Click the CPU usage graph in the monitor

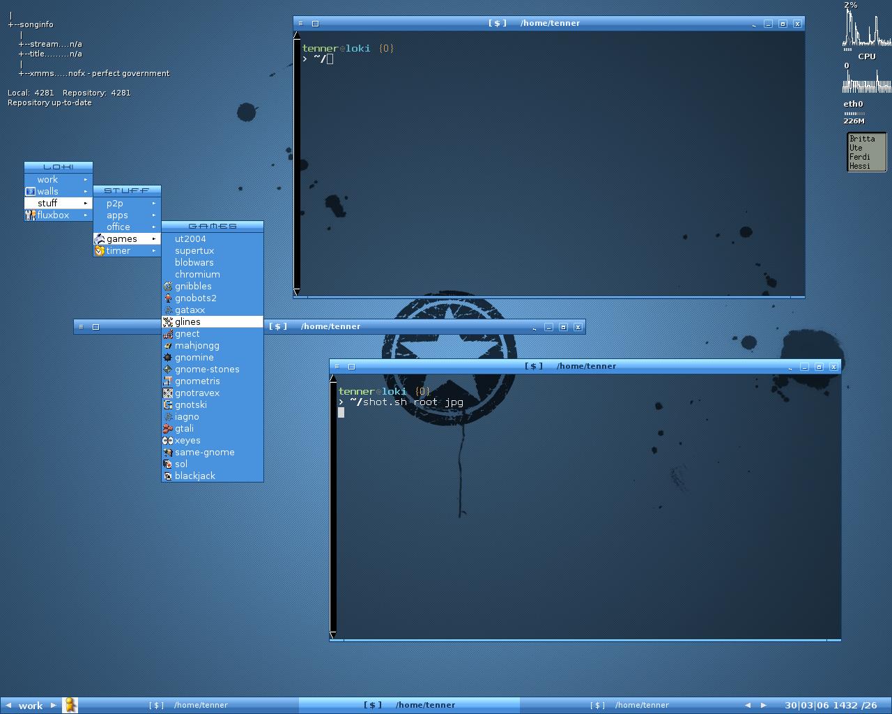tap(867, 27)
